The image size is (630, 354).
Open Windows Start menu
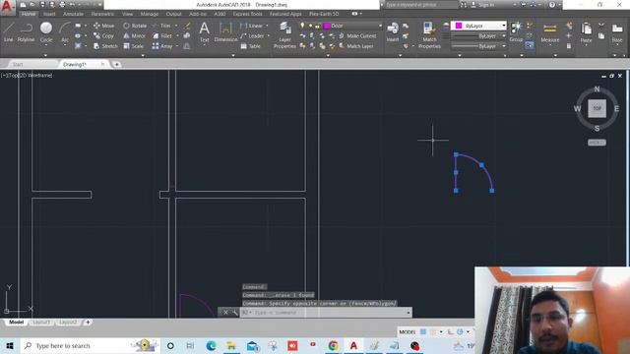click(10, 345)
